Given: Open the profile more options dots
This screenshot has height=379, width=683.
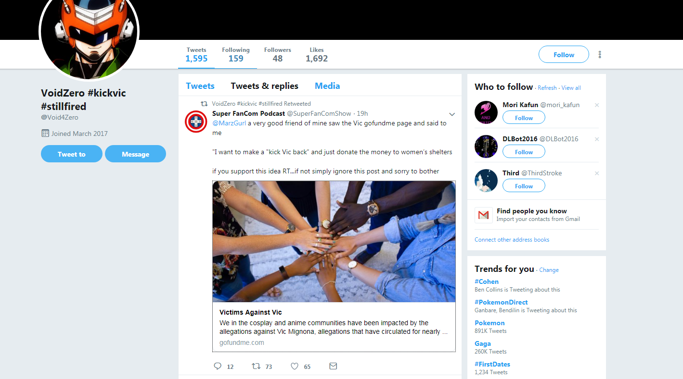Looking at the screenshot, I should [x=600, y=54].
